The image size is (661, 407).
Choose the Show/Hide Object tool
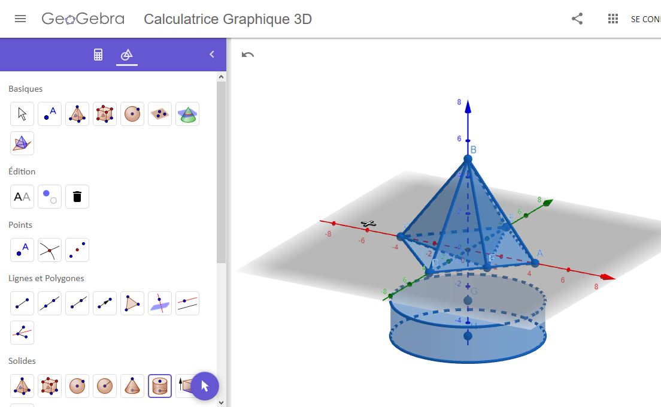click(50, 197)
